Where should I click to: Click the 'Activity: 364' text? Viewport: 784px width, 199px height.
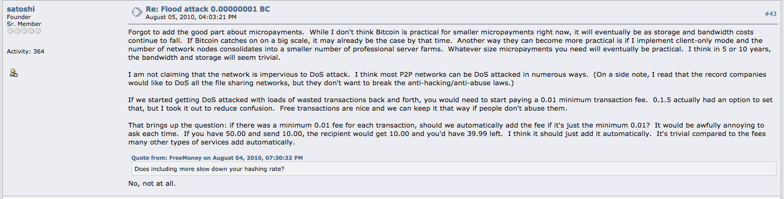tap(25, 51)
